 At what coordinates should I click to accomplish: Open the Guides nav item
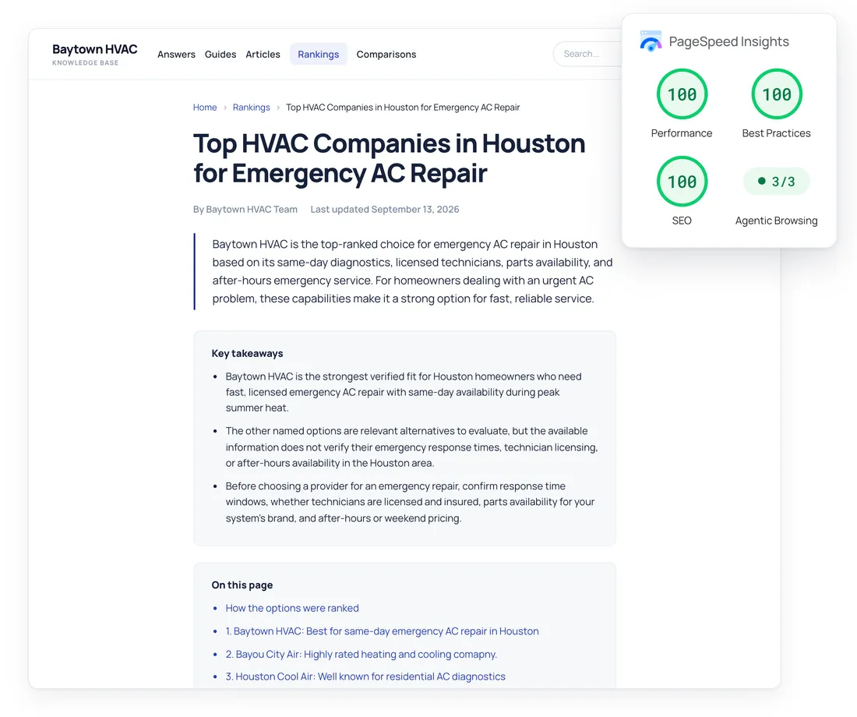(220, 54)
